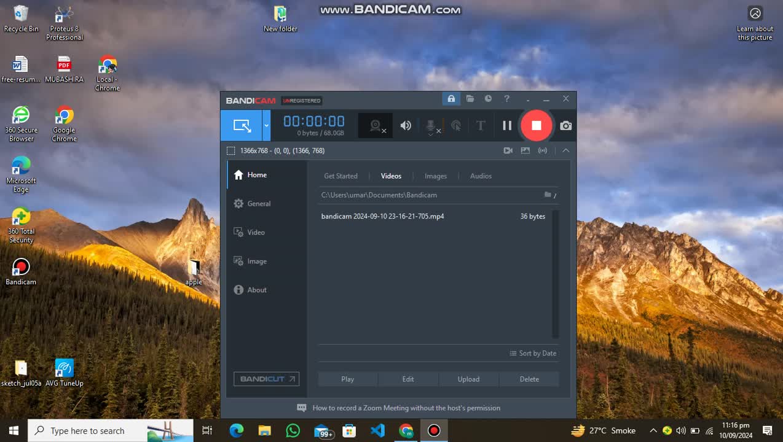
Task: Toggle the webcam overlay icon
Action: point(376,126)
